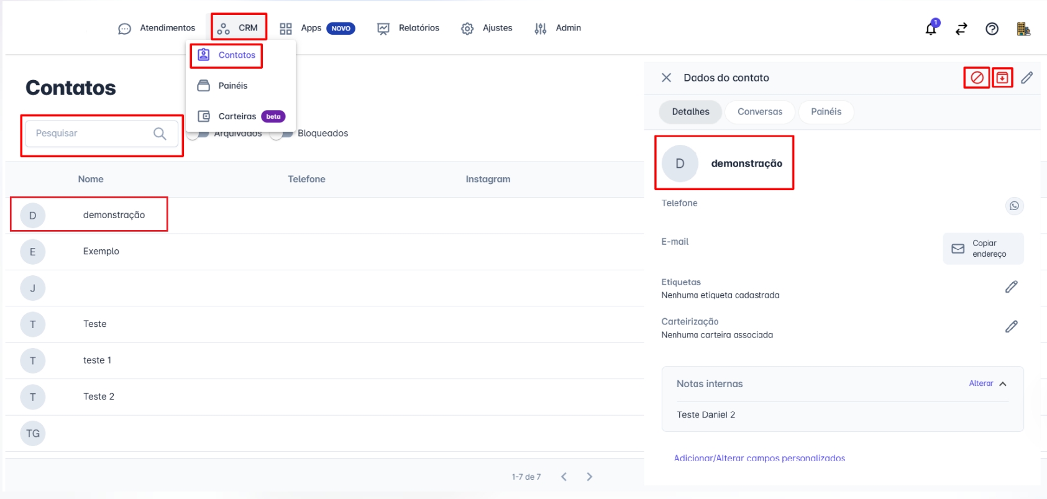Toggle the Bloqueados switch

pyautogui.click(x=281, y=134)
